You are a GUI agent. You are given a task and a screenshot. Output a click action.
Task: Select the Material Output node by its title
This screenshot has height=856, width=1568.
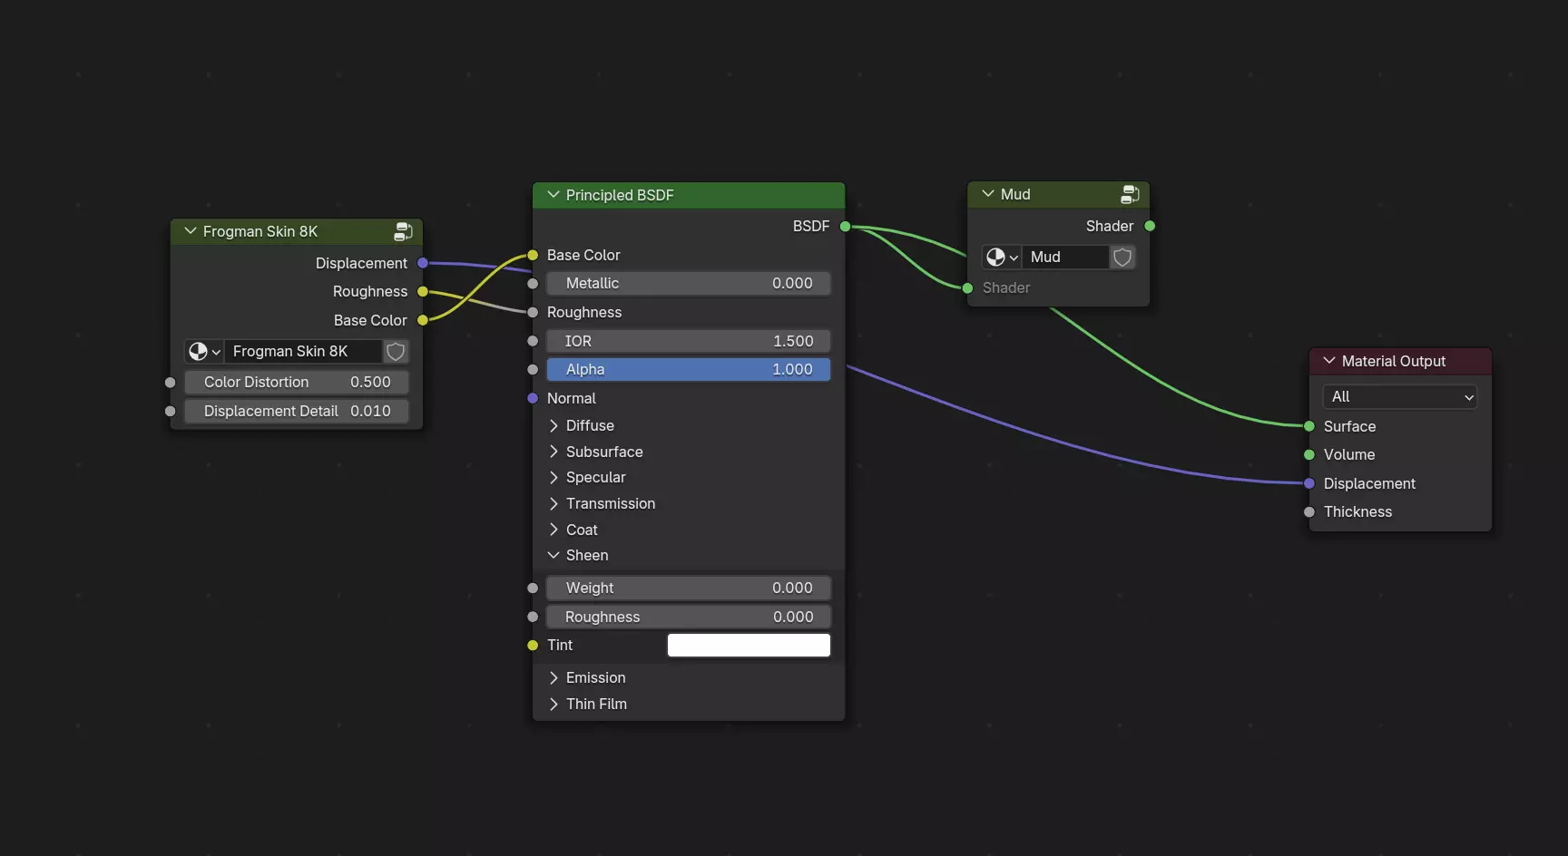pos(1394,362)
